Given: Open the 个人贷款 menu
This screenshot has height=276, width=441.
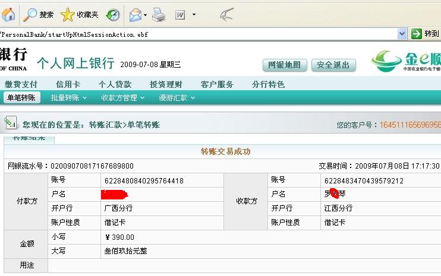Looking at the screenshot, I should (x=115, y=84).
